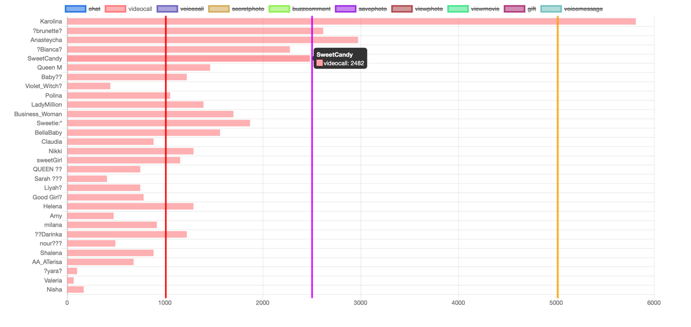Click the 6000 x-axis tick label
Image resolution: width=691 pixels, height=327 pixels.
[654, 303]
